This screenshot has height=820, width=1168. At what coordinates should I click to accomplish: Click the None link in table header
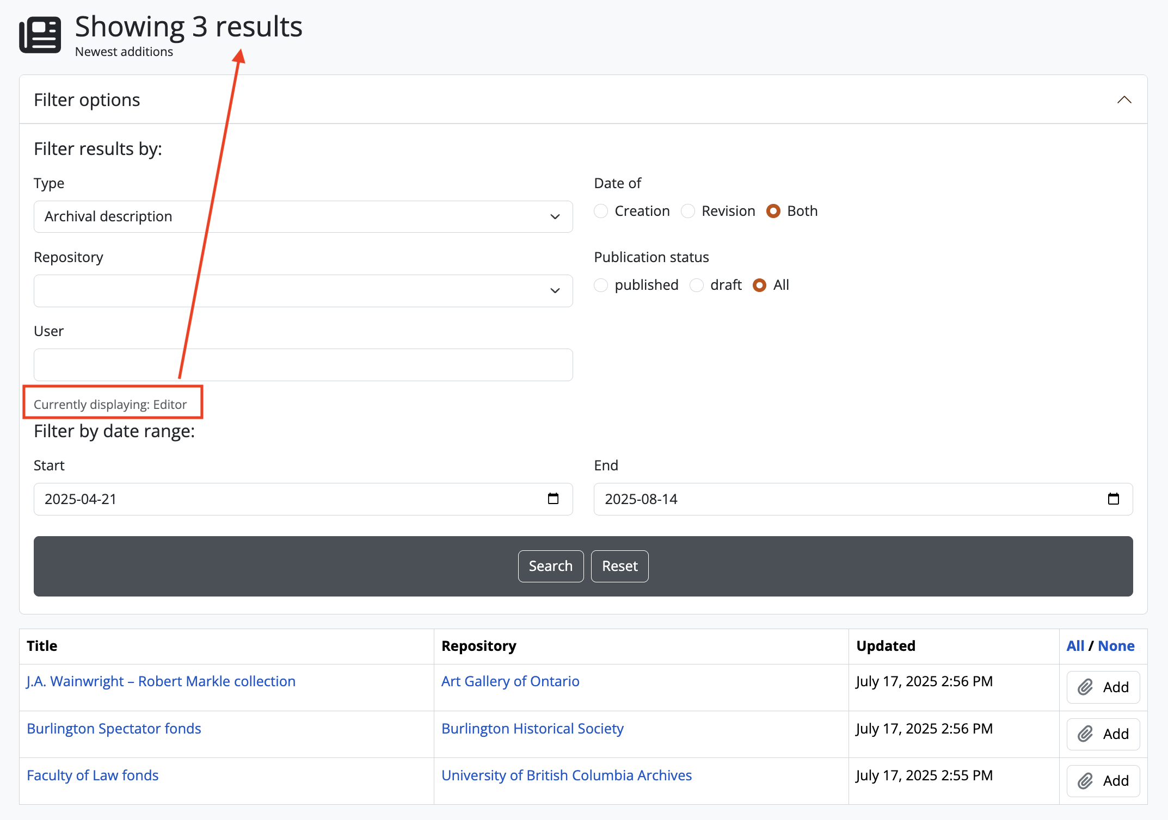1116,646
